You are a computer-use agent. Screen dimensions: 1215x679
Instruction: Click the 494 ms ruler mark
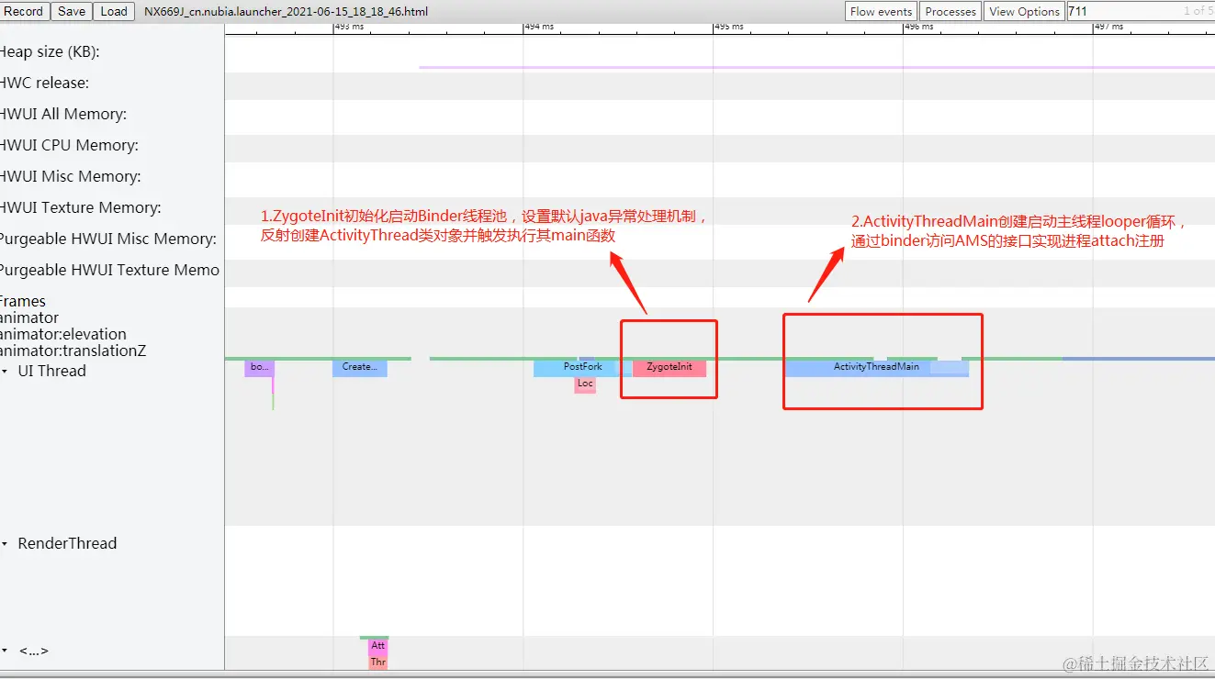click(x=540, y=27)
